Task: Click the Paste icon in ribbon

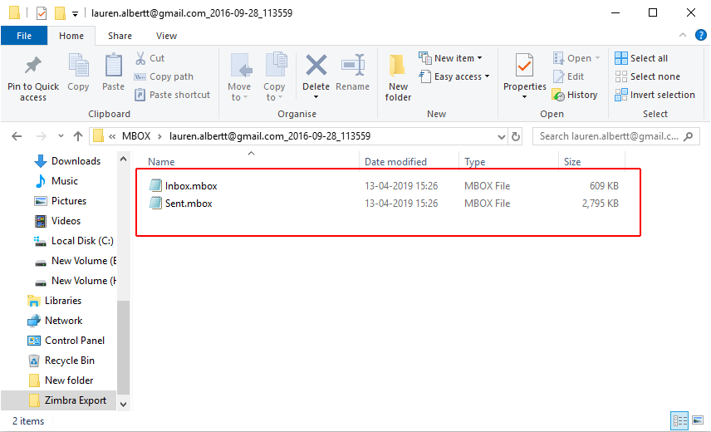Action: pyautogui.click(x=113, y=66)
